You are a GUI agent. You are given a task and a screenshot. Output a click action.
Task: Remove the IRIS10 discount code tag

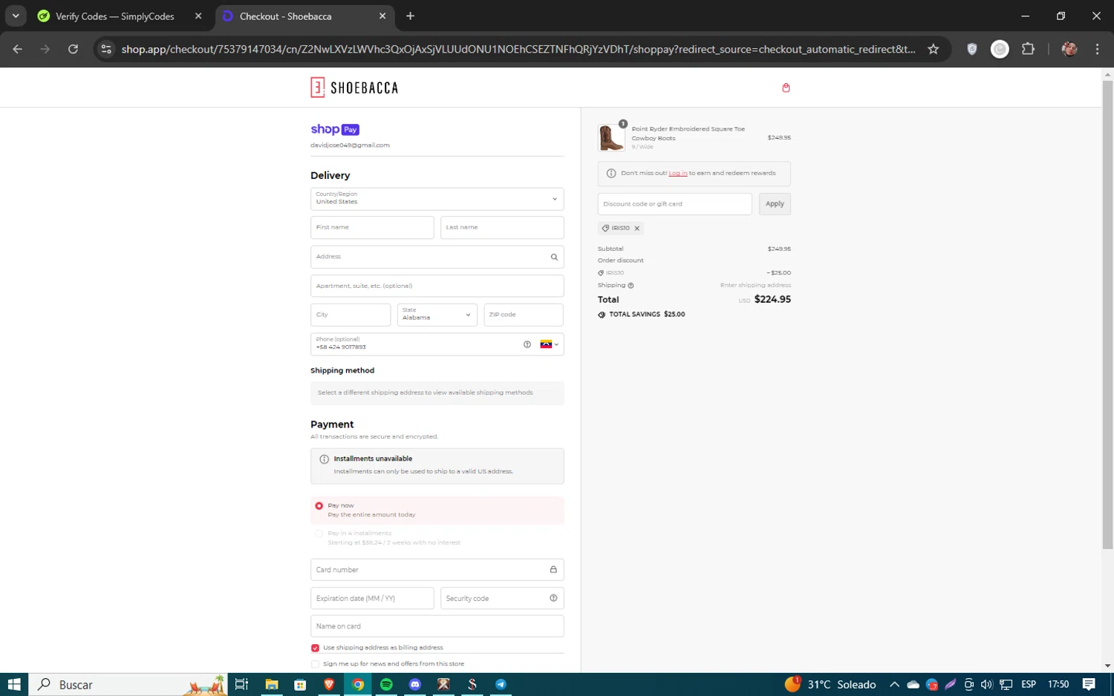tap(637, 229)
